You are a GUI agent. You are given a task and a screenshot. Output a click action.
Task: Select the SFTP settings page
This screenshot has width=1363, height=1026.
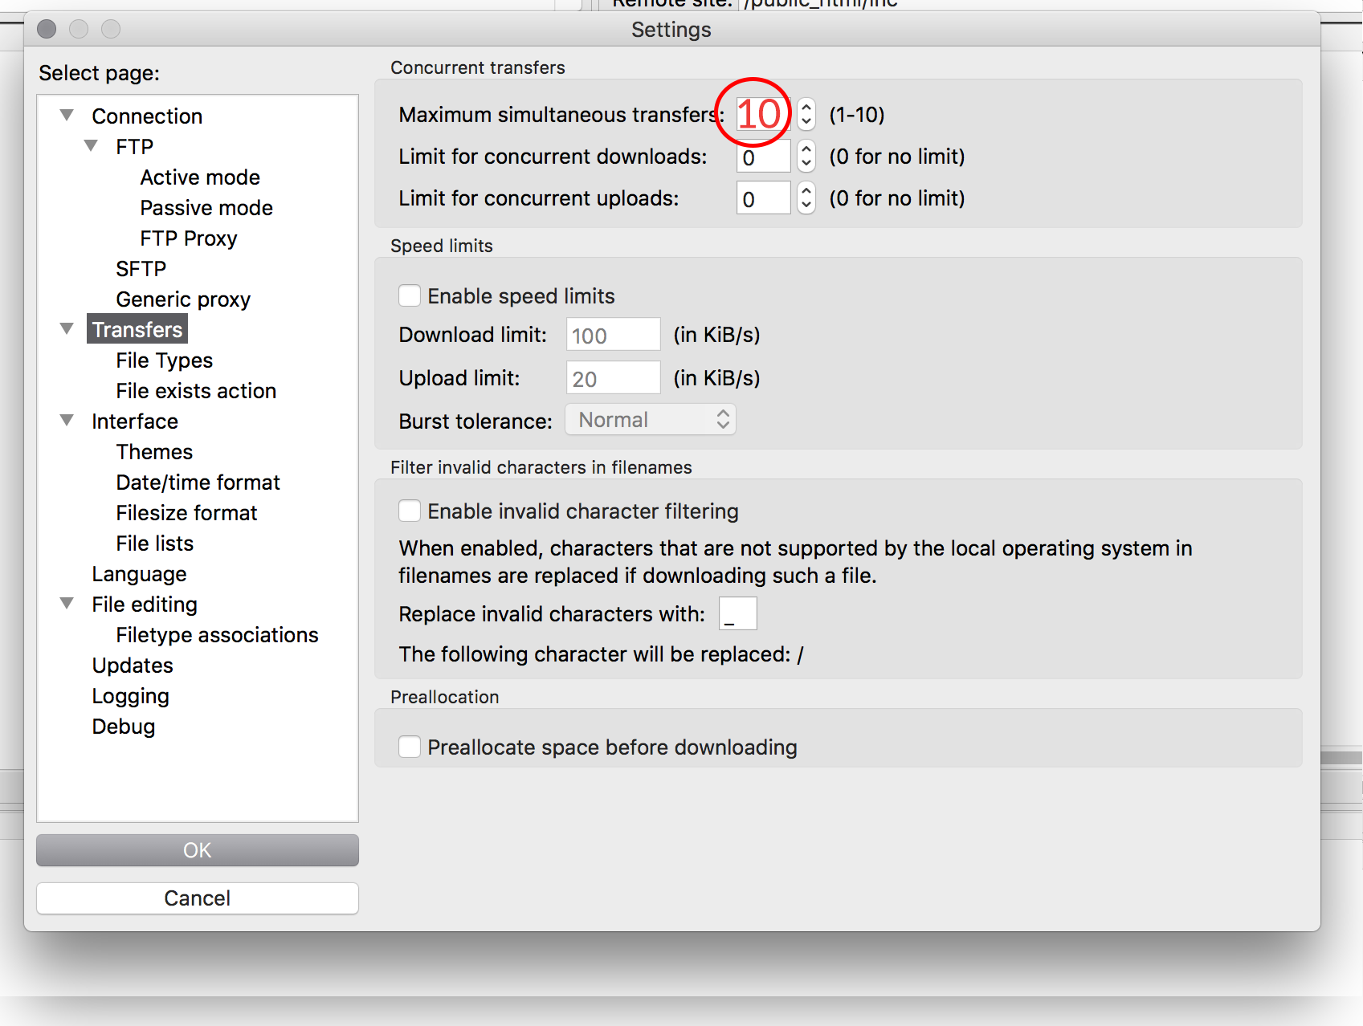tap(141, 269)
